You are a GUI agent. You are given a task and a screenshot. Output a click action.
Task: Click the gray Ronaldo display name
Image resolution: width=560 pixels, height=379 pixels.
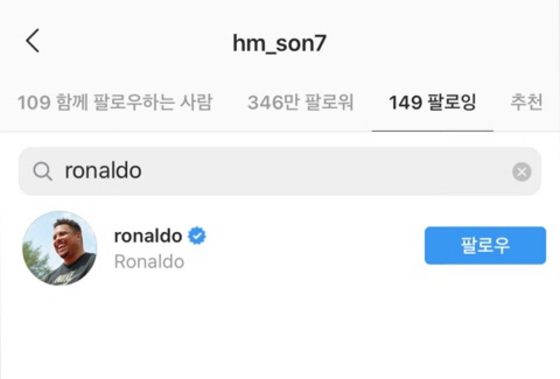click(149, 262)
